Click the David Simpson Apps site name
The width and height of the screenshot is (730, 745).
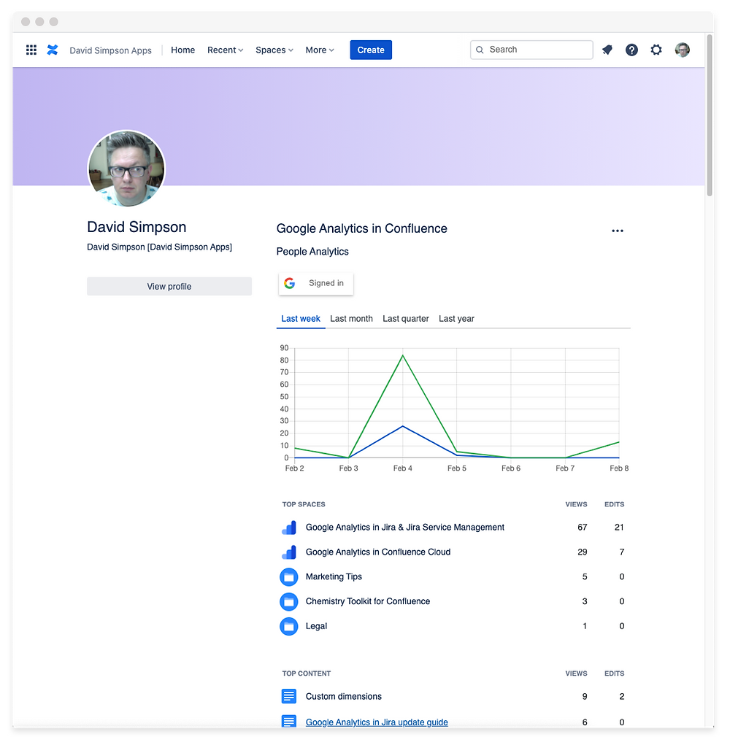tap(111, 50)
